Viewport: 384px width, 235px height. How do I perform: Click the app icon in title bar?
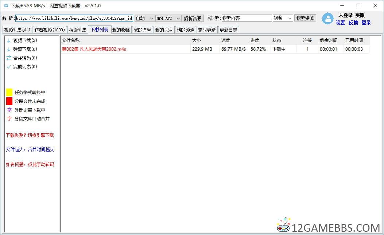coord(6,6)
